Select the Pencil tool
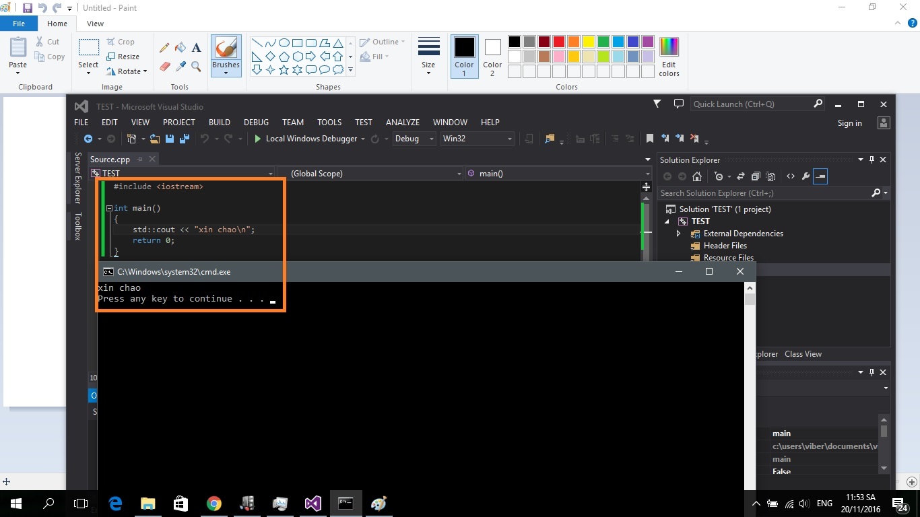This screenshot has width=920, height=517. [x=164, y=48]
